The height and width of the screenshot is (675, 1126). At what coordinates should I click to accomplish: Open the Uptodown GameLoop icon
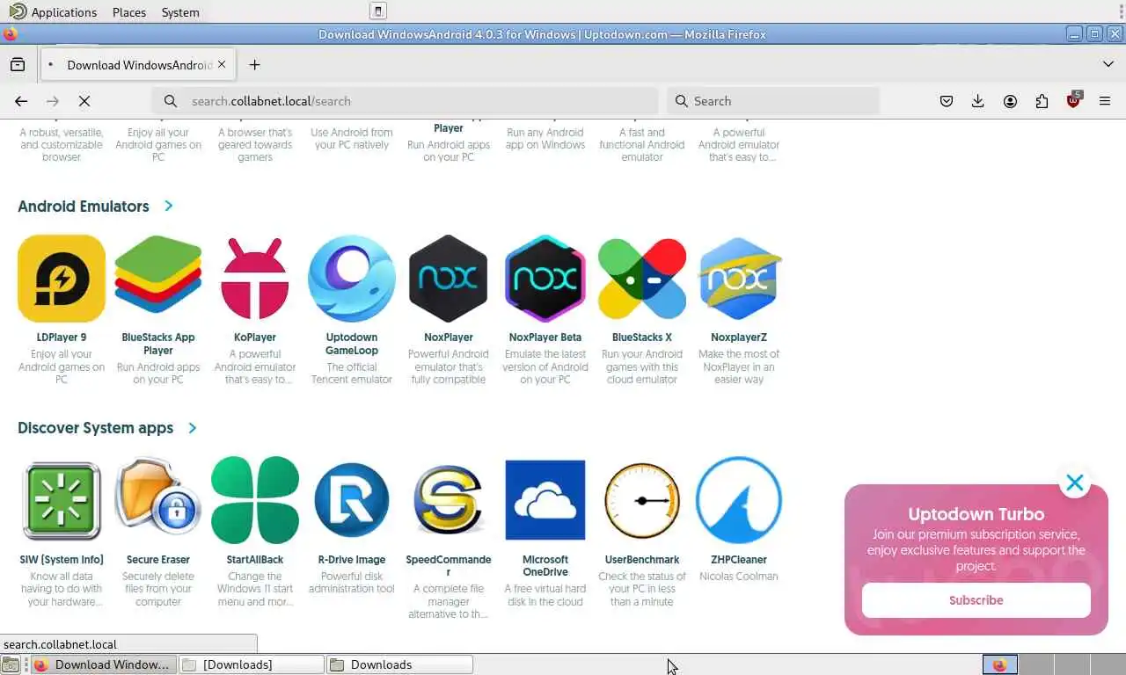pyautogui.click(x=352, y=279)
